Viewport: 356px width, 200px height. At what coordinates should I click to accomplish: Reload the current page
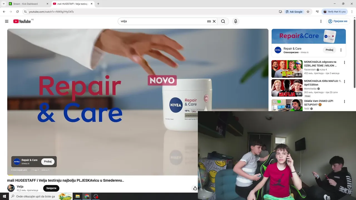(17, 12)
